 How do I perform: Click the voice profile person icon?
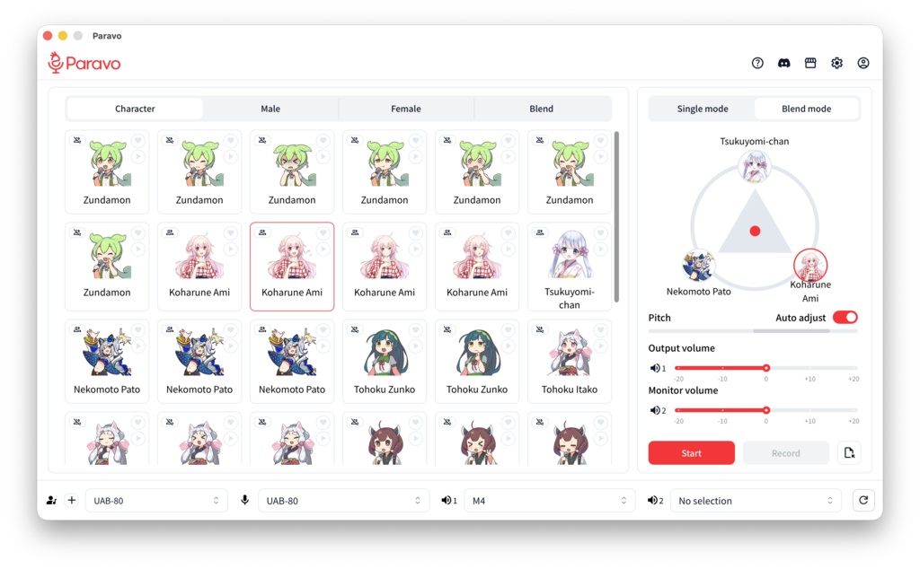click(x=51, y=500)
